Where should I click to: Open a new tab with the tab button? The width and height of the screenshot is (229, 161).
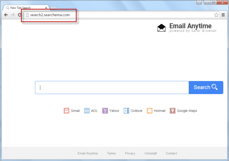pyautogui.click(x=54, y=7)
